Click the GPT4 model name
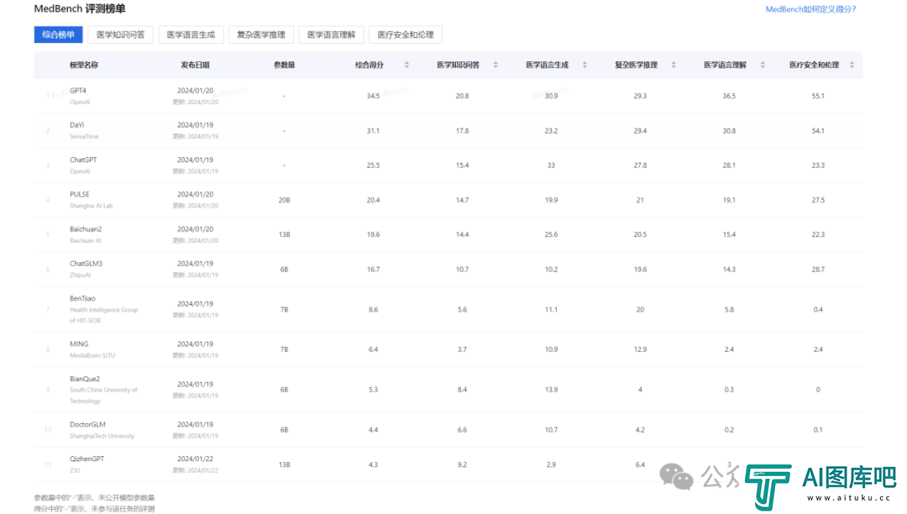The width and height of the screenshot is (907, 514). coord(78,90)
